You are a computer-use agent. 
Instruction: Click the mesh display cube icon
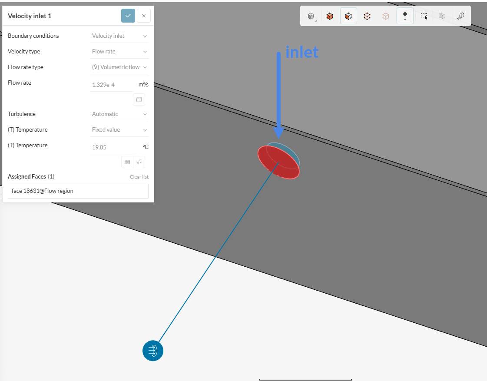(x=442, y=16)
